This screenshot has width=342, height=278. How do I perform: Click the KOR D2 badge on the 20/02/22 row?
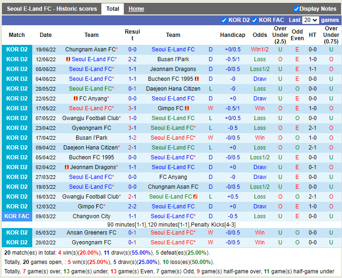pos(17,242)
